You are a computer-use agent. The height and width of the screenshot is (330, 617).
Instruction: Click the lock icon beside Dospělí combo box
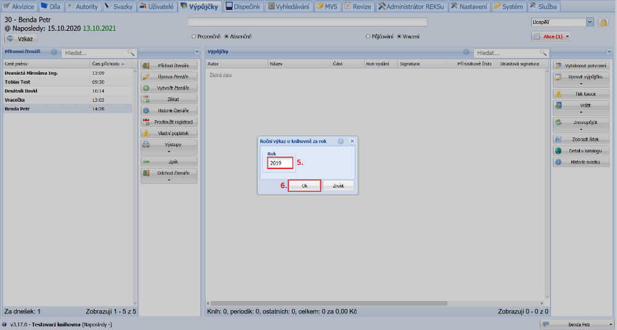[603, 22]
